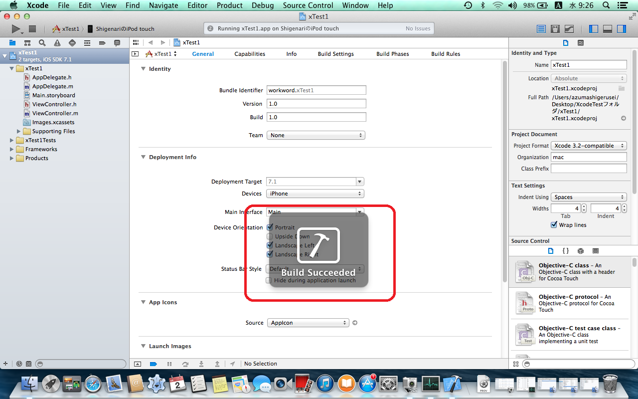Click the Tab width stepper
The height and width of the screenshot is (399, 638).
pyautogui.click(x=584, y=208)
